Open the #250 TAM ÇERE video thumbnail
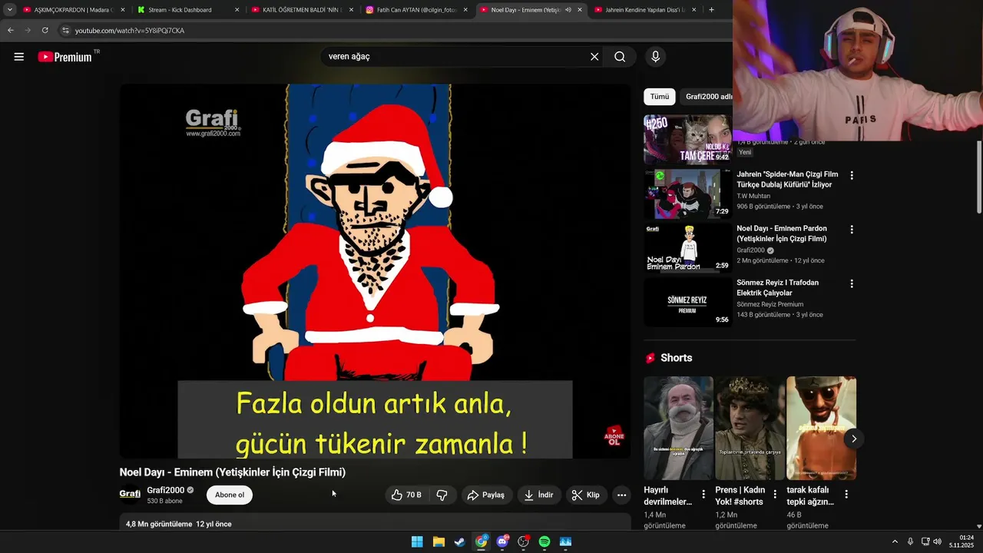The height and width of the screenshot is (553, 983). coord(687,140)
